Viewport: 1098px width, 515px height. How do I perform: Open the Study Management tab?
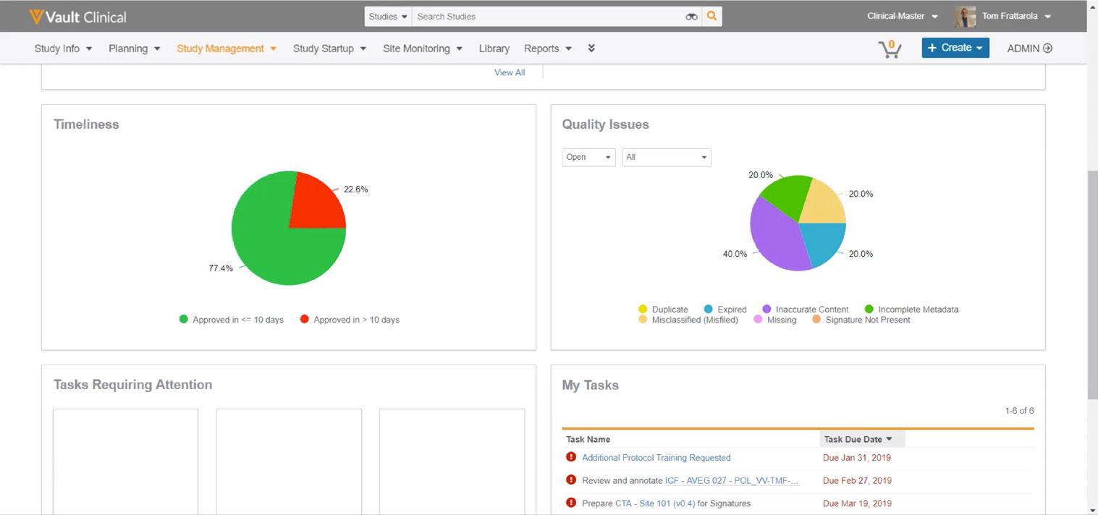click(x=227, y=48)
